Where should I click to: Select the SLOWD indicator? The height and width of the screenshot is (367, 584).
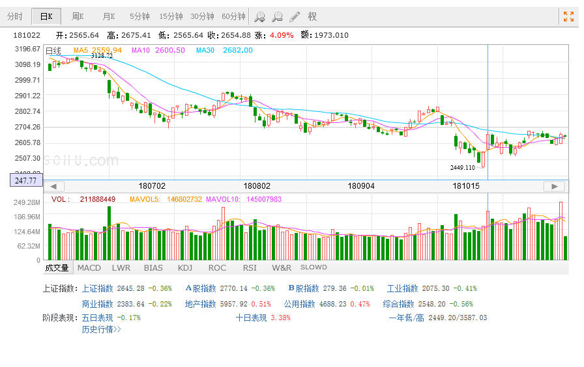coord(314,267)
